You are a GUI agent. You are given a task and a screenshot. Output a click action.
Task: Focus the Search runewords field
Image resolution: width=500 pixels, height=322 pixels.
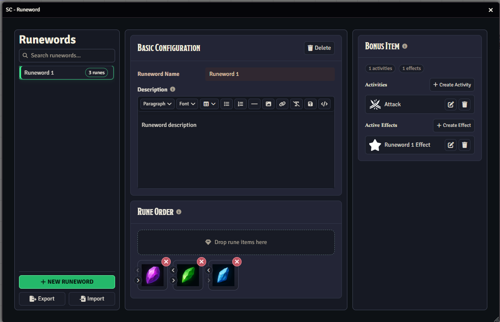click(67, 56)
